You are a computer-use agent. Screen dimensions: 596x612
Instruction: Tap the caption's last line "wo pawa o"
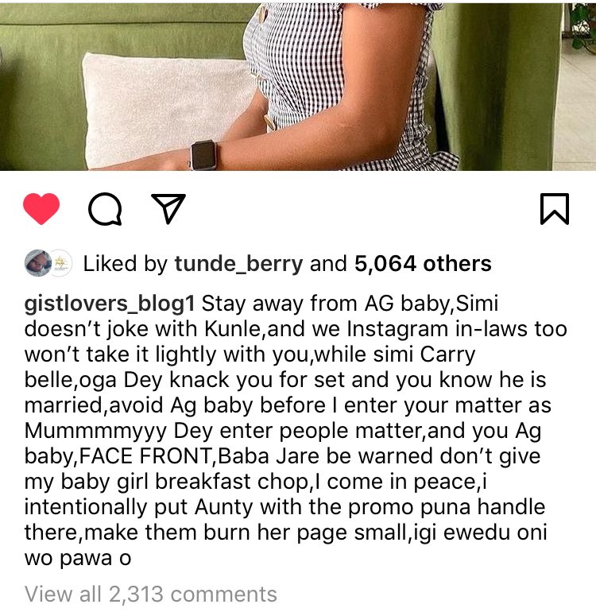click(x=78, y=559)
